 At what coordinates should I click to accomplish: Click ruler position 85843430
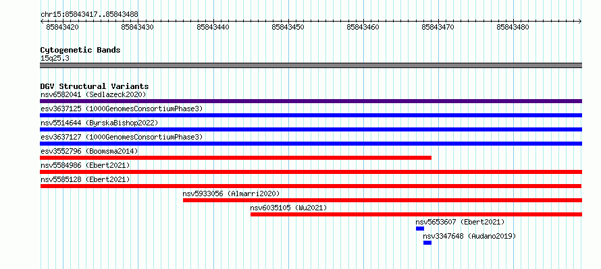click(138, 27)
